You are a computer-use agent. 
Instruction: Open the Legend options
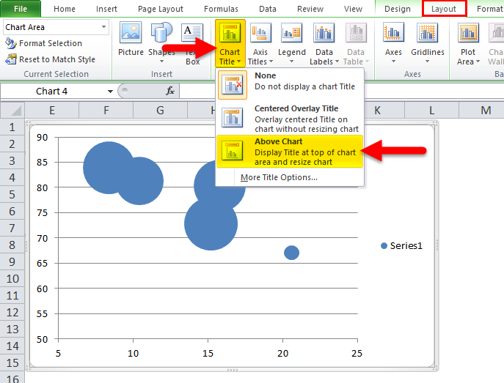pyautogui.click(x=291, y=42)
